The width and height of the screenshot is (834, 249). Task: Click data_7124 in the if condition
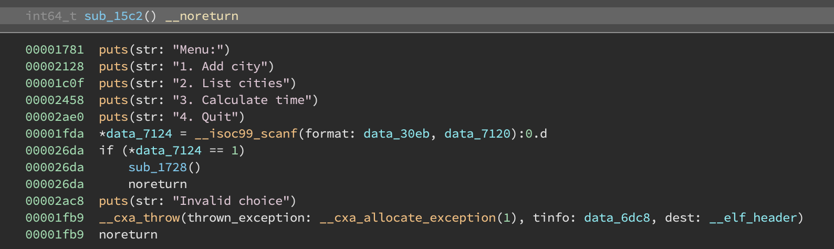tap(168, 151)
